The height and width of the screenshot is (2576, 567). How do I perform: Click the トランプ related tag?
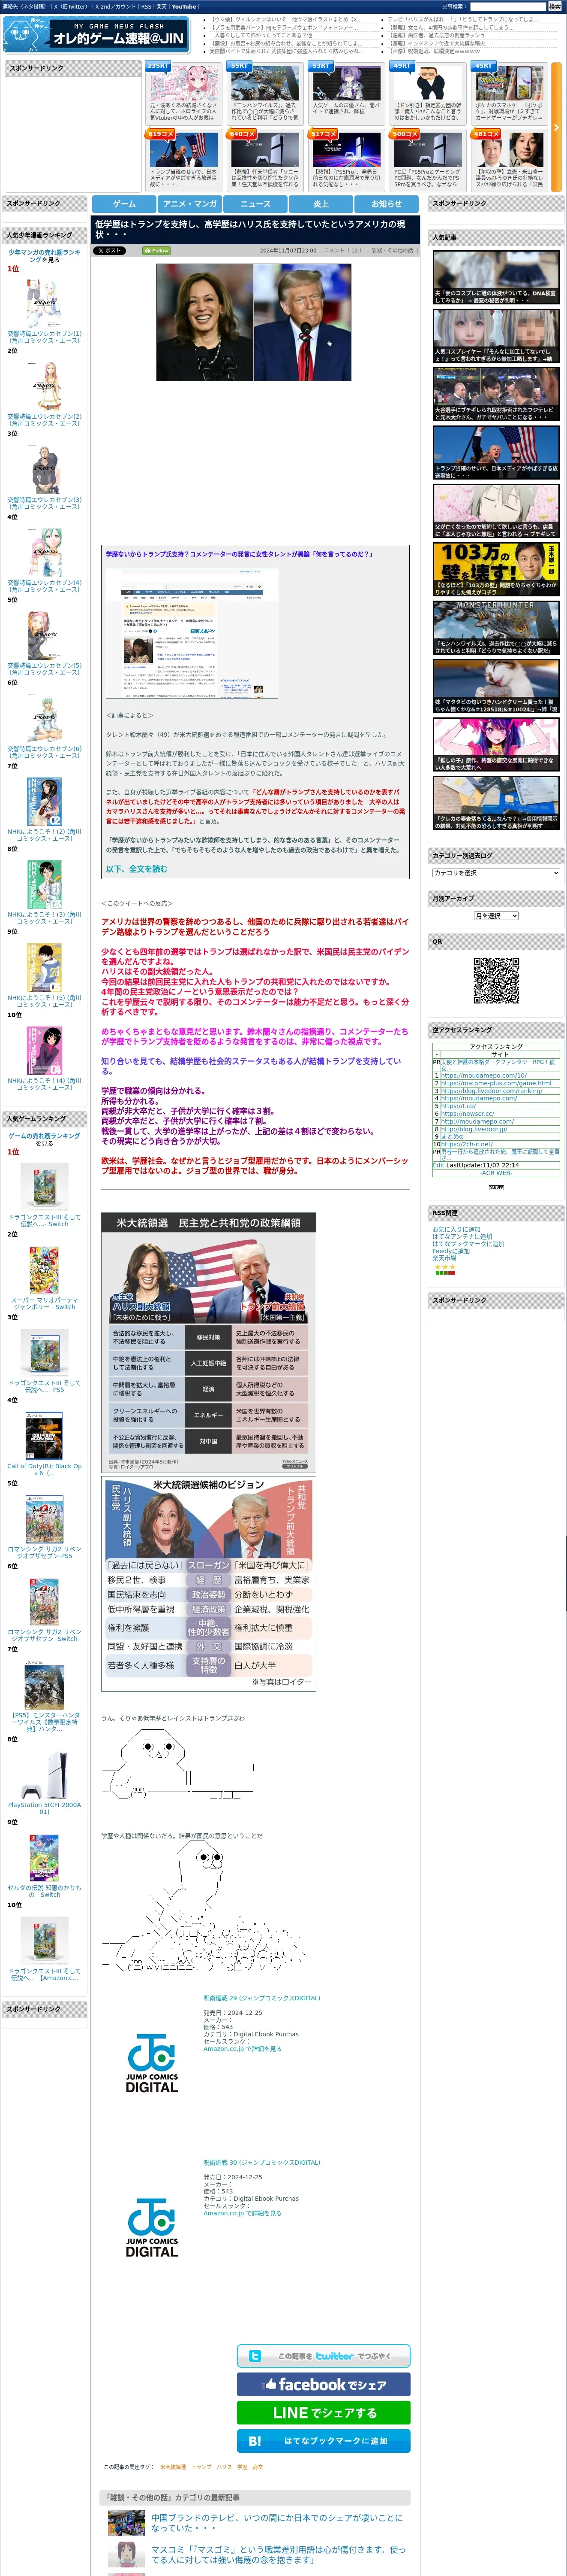(202, 2467)
